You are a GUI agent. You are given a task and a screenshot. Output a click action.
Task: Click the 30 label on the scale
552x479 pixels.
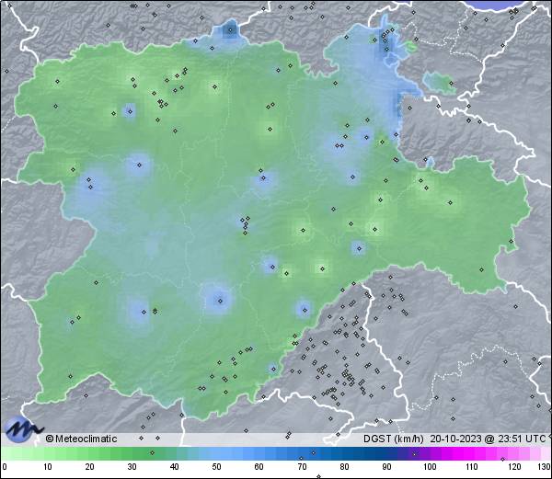pyautogui.click(x=132, y=467)
